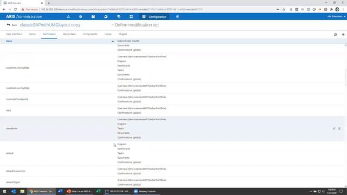347x195 pixels.
Task: Click Documents in the default row
Action: click(123, 158)
